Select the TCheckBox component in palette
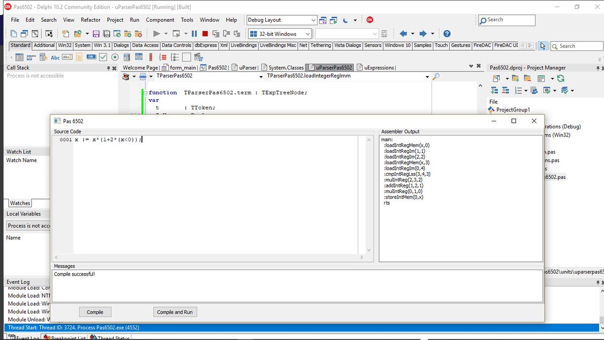The image size is (604, 340). pos(103,57)
